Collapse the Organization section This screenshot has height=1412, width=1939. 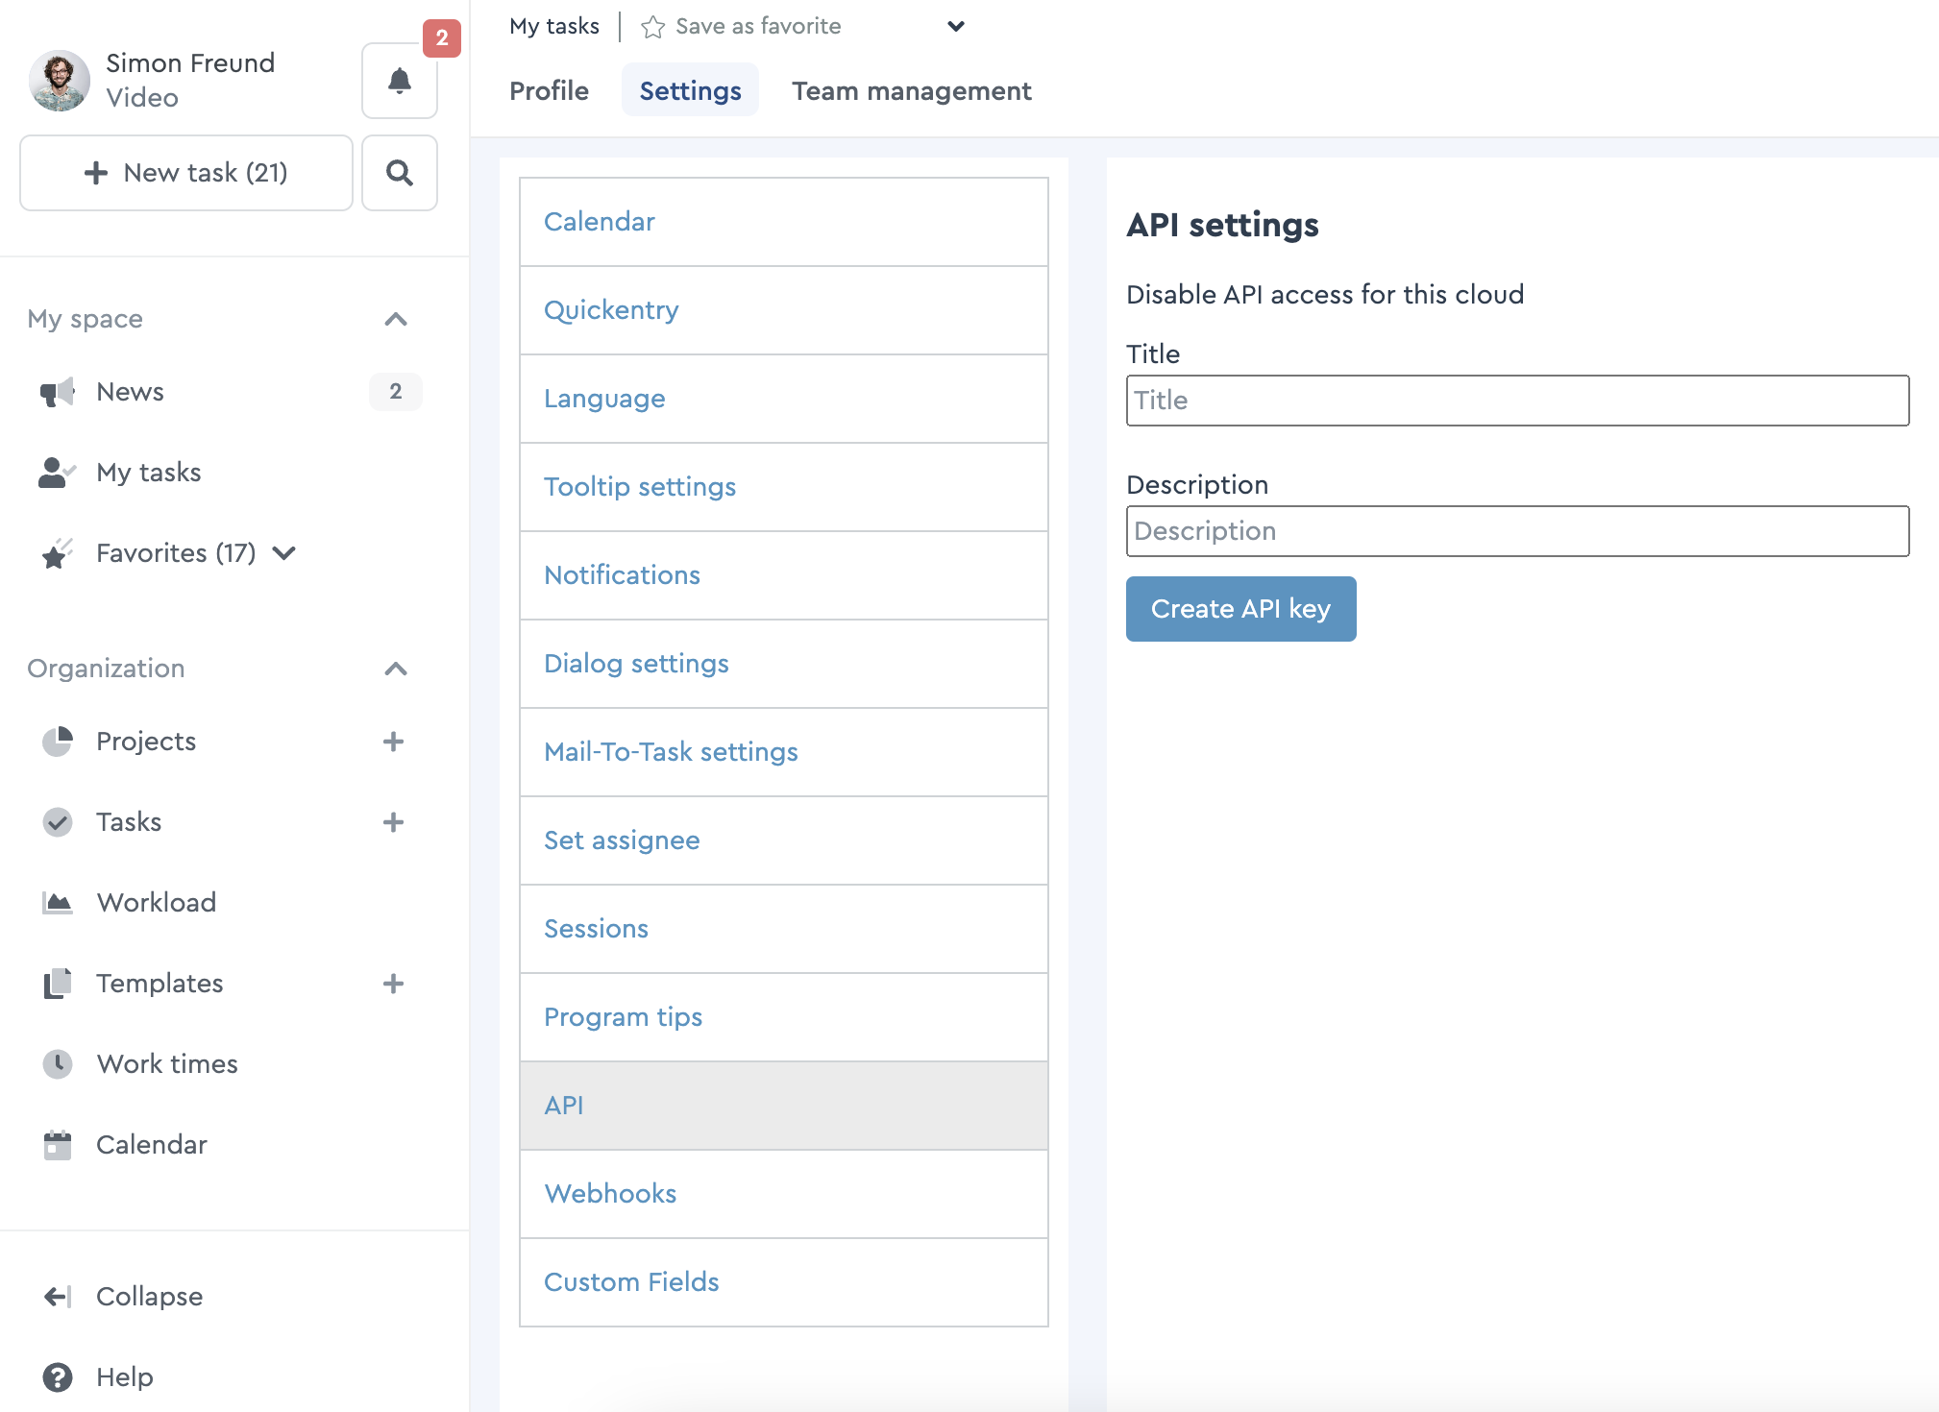396,669
